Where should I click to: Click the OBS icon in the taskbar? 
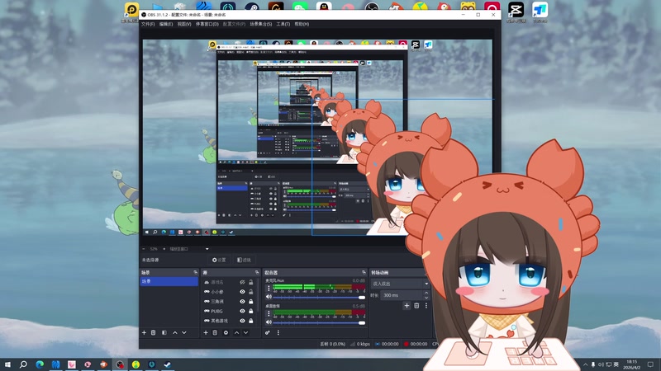point(120,364)
